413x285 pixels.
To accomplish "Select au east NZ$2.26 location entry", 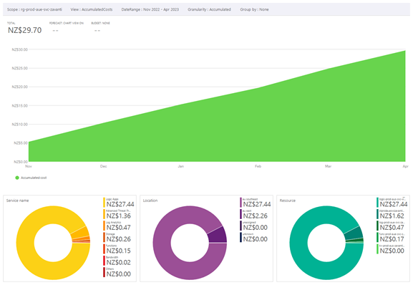I will pos(254,214).
